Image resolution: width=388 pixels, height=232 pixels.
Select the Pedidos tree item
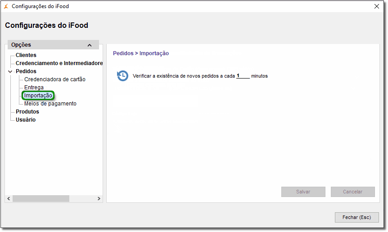click(26, 71)
